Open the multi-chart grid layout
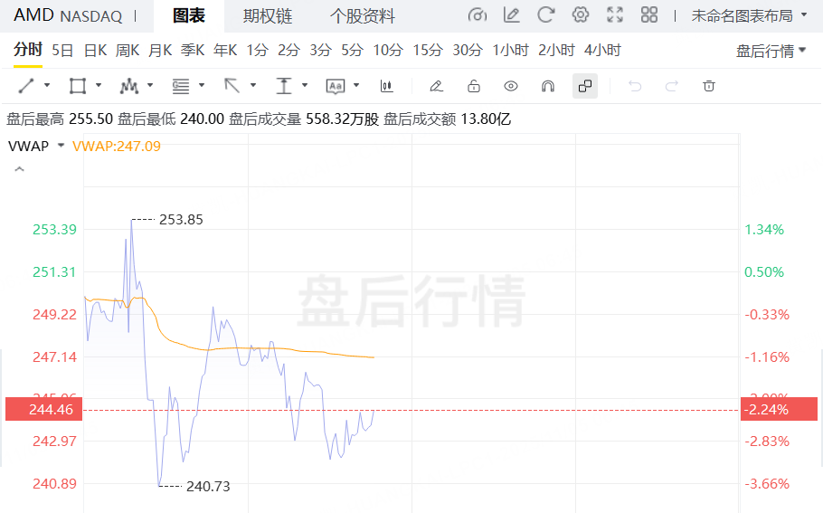This screenshot has width=823, height=513. [649, 14]
